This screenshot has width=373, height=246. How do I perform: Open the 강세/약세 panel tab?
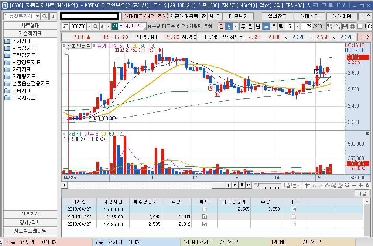click(30, 222)
